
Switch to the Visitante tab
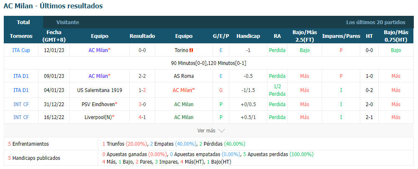[x=68, y=22]
